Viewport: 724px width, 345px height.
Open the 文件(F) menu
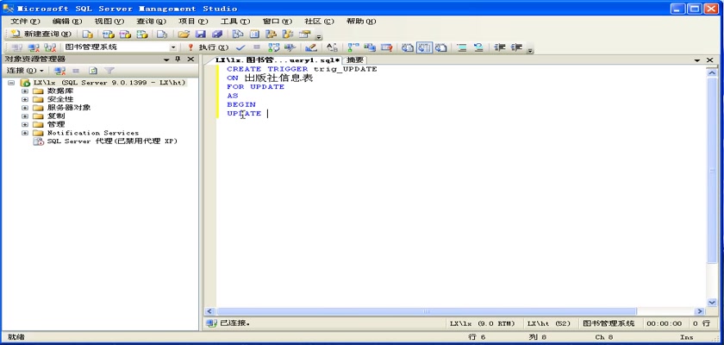point(25,22)
